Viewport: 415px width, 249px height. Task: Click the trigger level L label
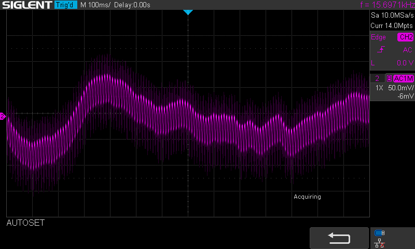click(373, 63)
